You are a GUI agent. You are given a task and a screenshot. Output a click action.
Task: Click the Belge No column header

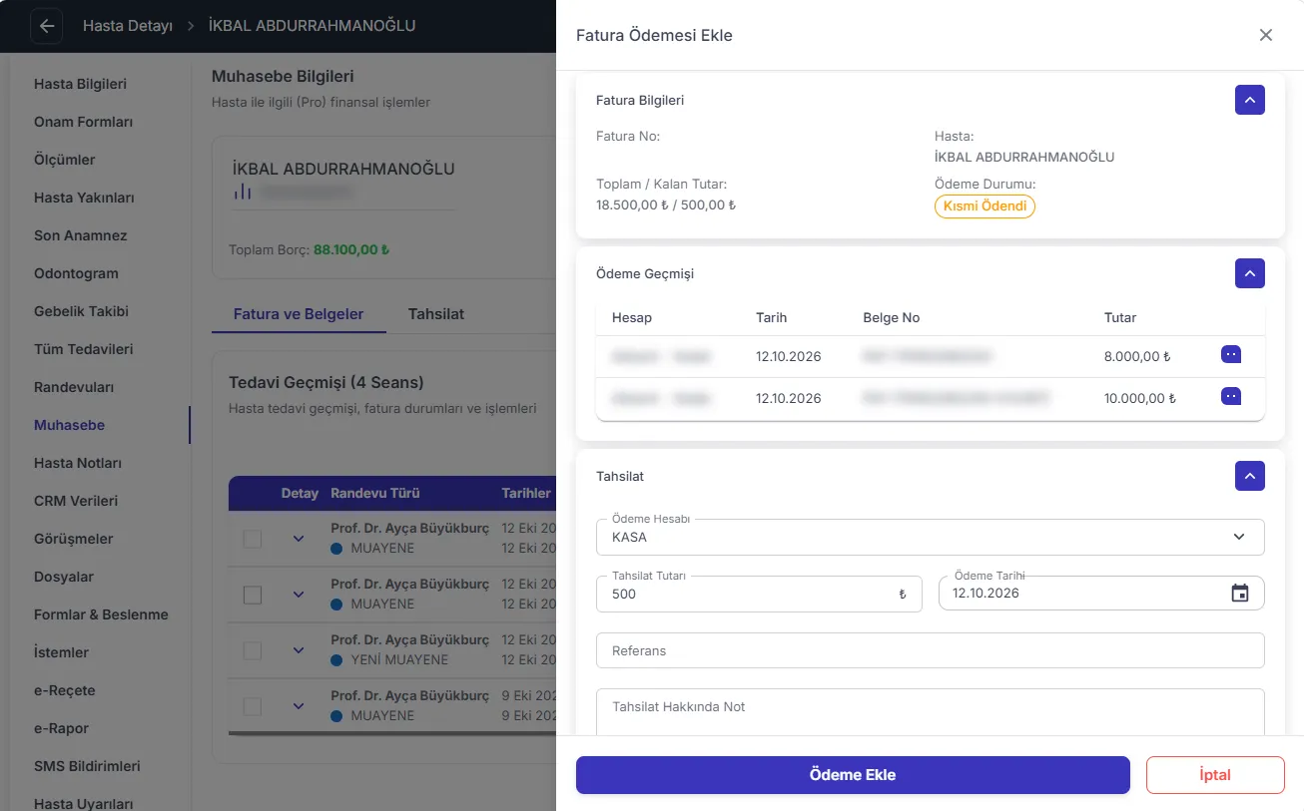[892, 317]
